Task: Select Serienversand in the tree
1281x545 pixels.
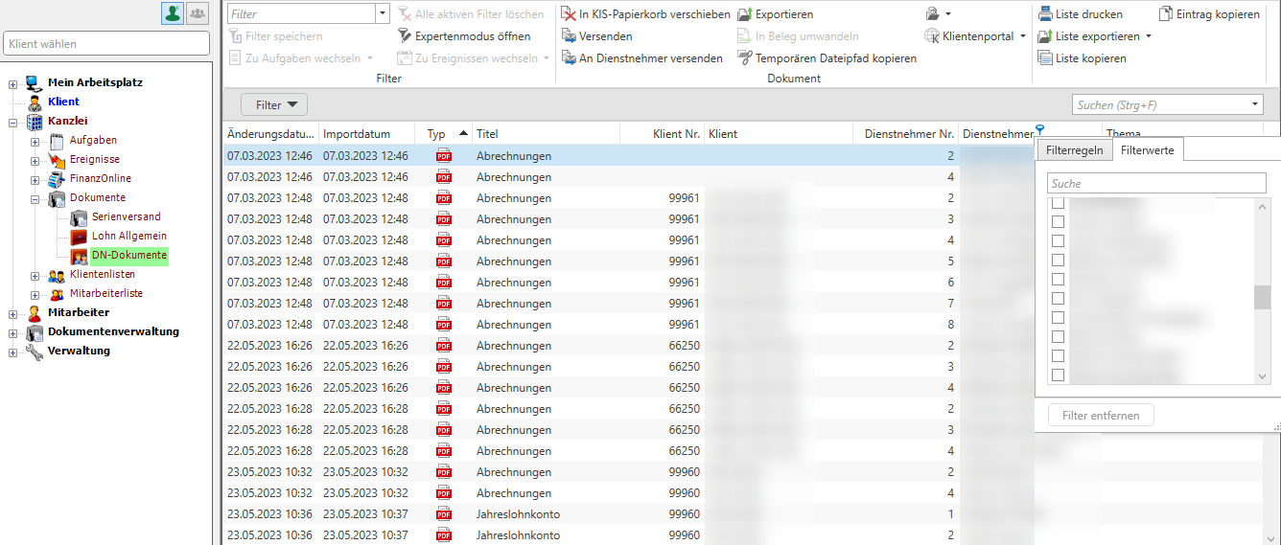Action: (126, 216)
